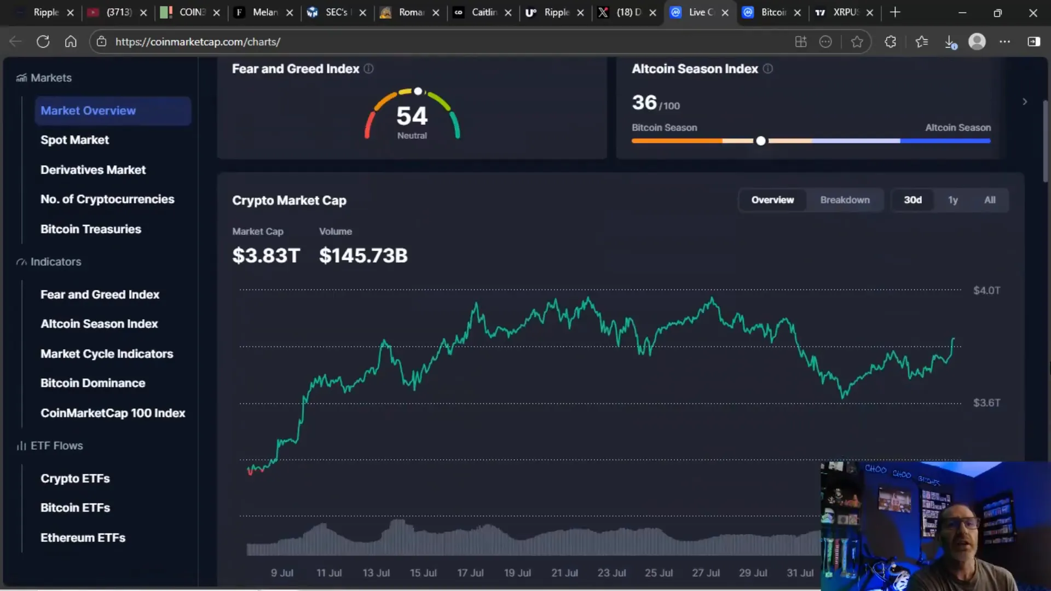
Task: Click the Markets section icon
Action: coord(21,78)
